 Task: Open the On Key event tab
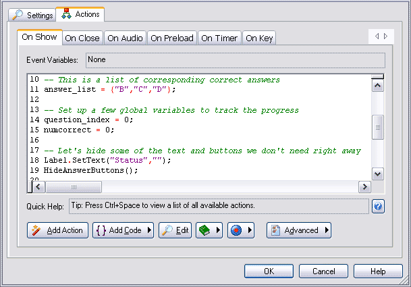pos(259,38)
